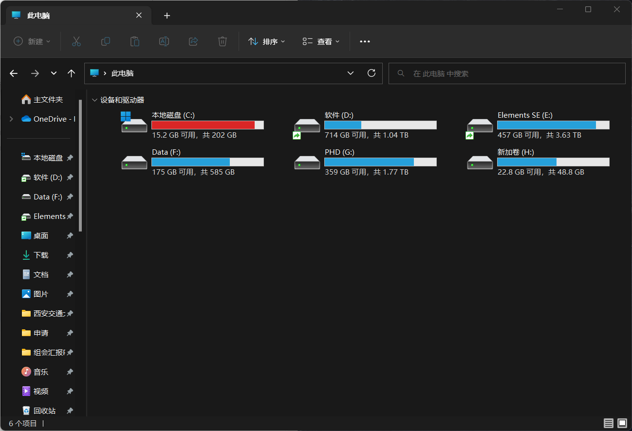Add a new tab with plus button
632x431 pixels.
167,16
